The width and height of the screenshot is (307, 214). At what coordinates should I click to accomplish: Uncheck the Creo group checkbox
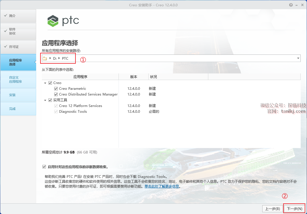point(50,83)
